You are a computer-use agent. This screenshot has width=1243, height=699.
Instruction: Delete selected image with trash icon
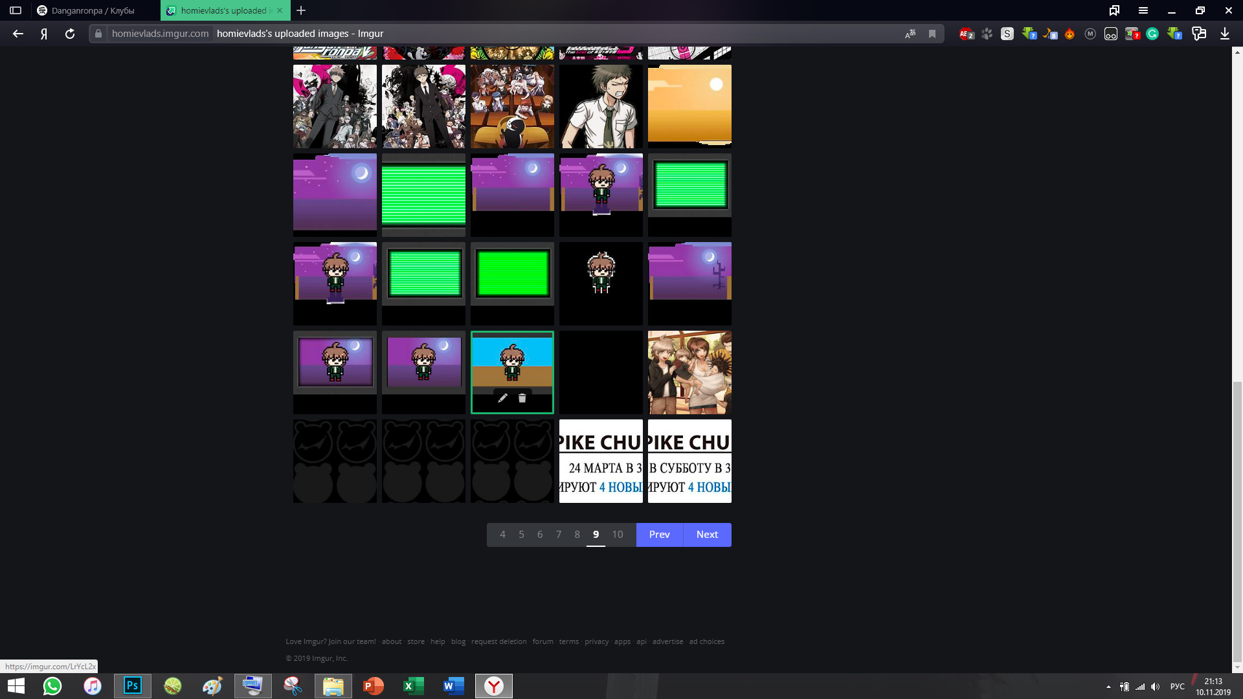point(522,398)
